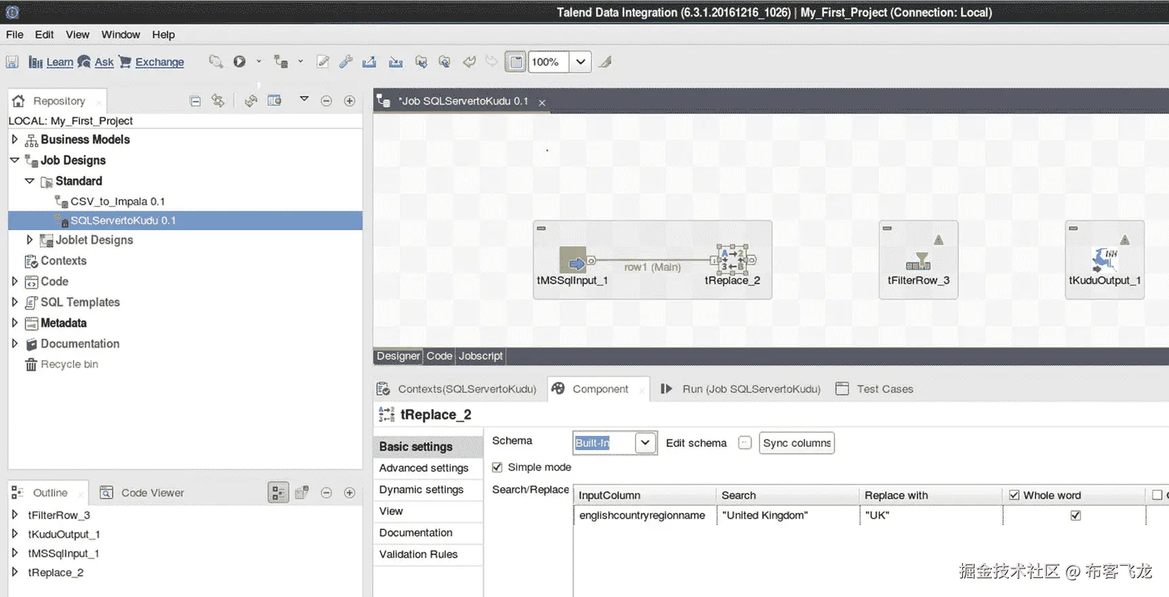The width and height of the screenshot is (1169, 597).
Task: Close the Job SQLServertoKudu 0.1 editor tab
Action: (542, 102)
